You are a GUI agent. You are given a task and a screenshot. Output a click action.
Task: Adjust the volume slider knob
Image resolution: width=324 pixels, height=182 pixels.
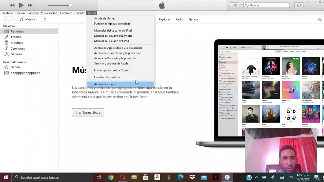70,5
